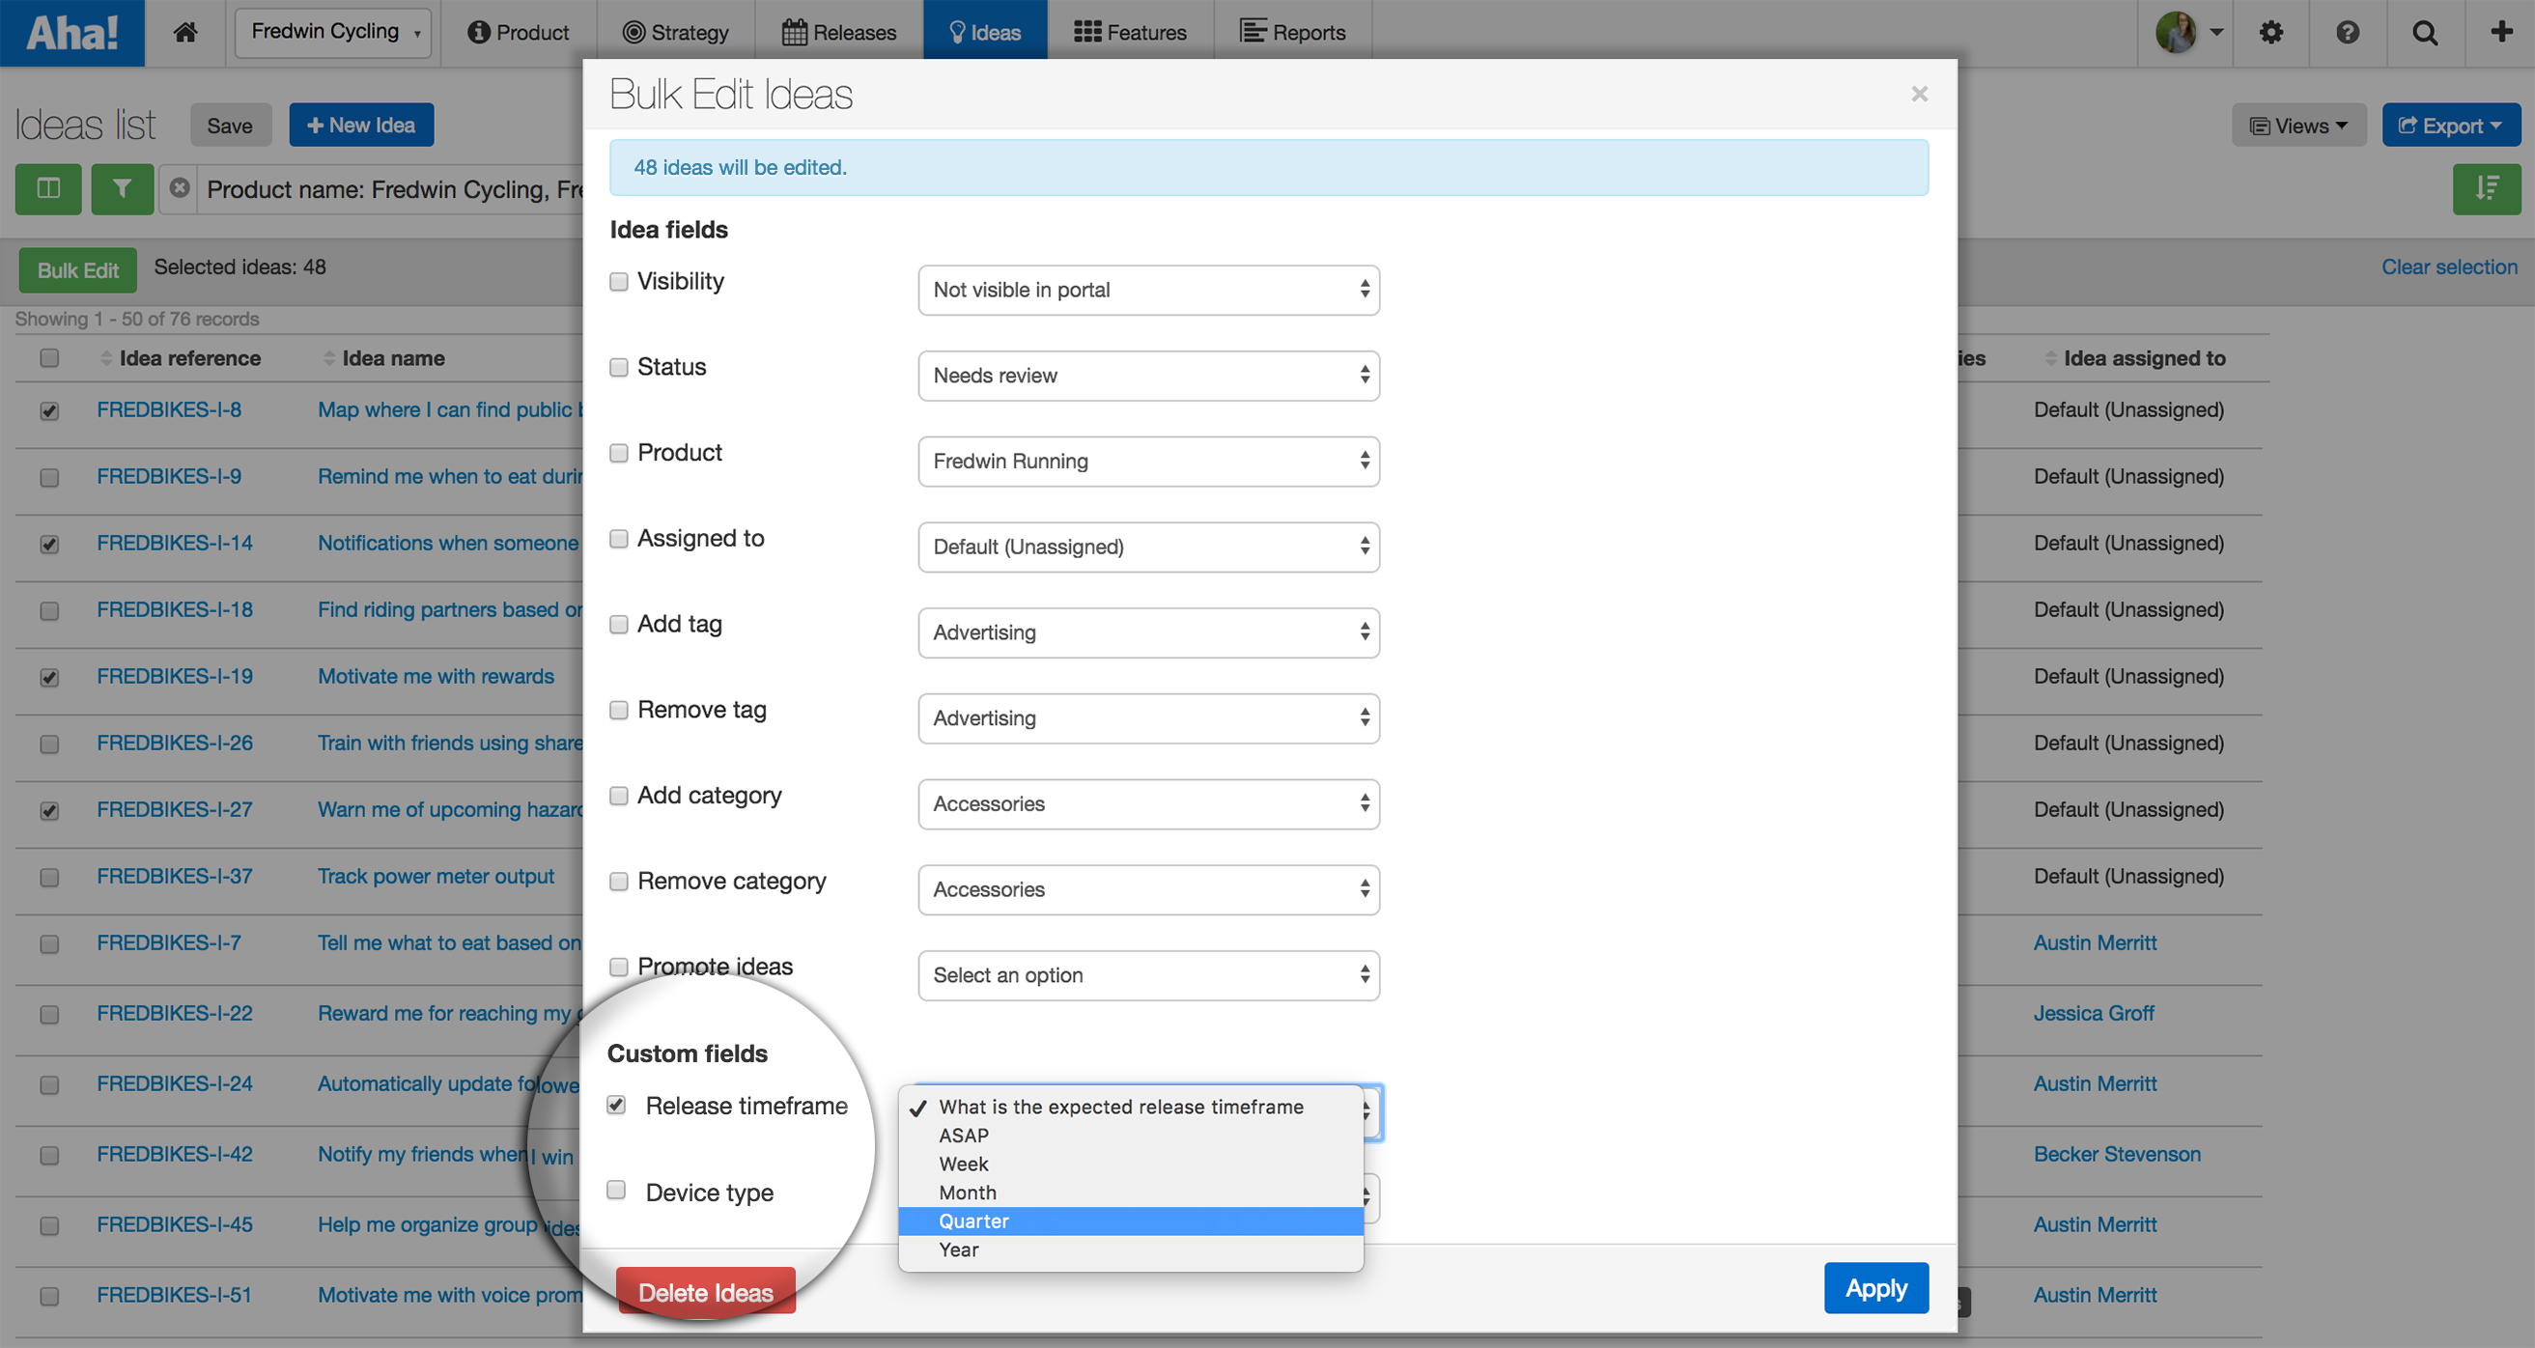Click the green filter funnel button
The image size is (2535, 1348).
click(122, 188)
